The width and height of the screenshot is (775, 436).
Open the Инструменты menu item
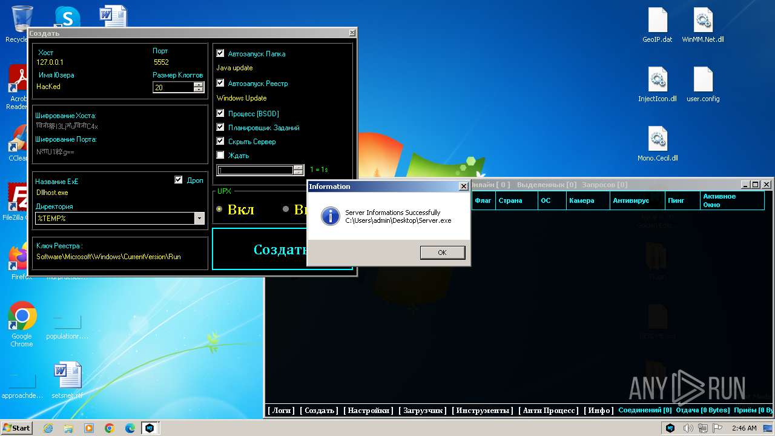(483, 411)
